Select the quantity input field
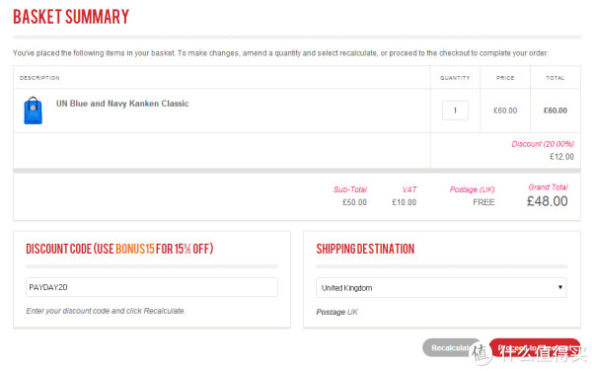592x371 pixels. point(455,111)
